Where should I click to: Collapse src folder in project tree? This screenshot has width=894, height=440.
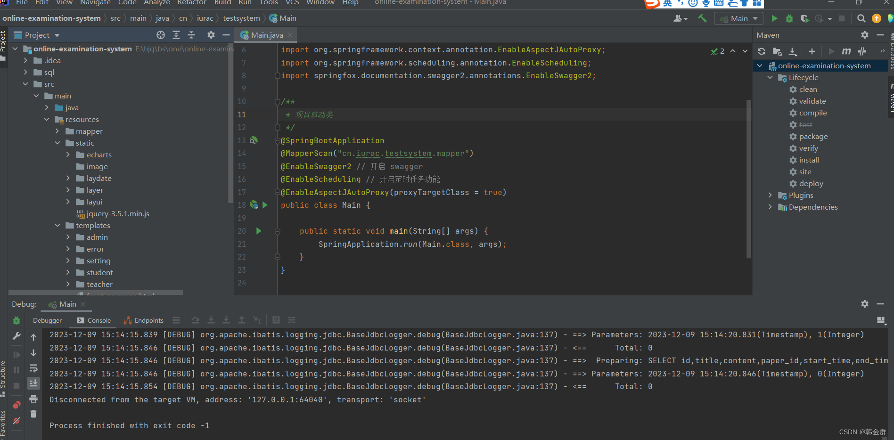click(25, 84)
